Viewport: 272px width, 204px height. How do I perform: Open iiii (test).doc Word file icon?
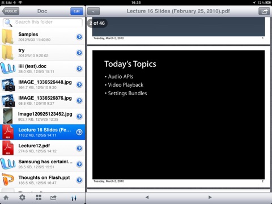tap(8, 69)
